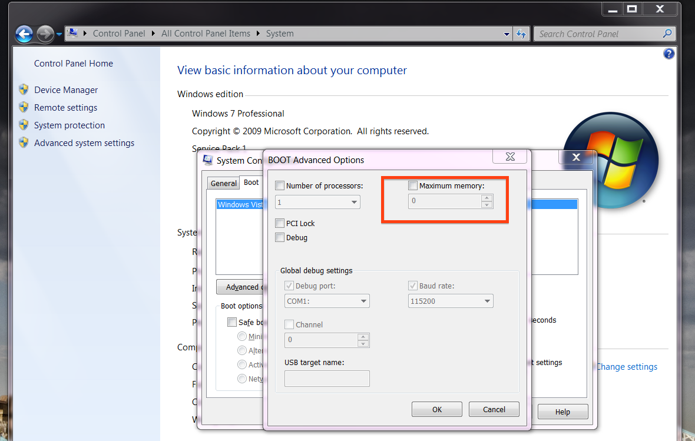Decrease Channel value with down spinner
Screen dimensions: 695x441
click(x=363, y=344)
